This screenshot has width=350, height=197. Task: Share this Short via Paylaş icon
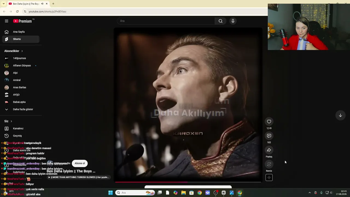pyautogui.click(x=269, y=150)
